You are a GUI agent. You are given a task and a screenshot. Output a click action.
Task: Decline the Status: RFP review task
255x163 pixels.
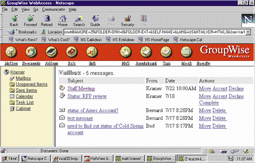(x=236, y=96)
